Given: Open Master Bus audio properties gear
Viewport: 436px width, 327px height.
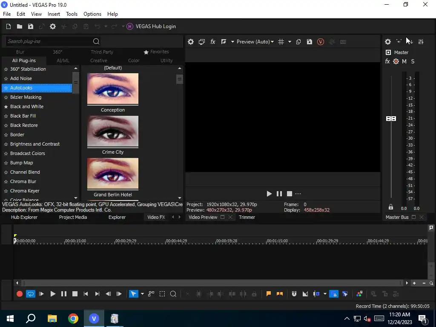Looking at the screenshot, I should coord(388,42).
